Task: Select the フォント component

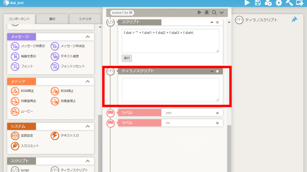Action: point(22,66)
